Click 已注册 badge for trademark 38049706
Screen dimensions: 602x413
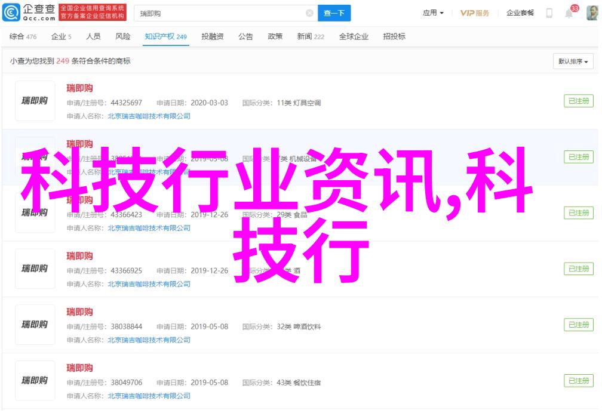click(579, 381)
